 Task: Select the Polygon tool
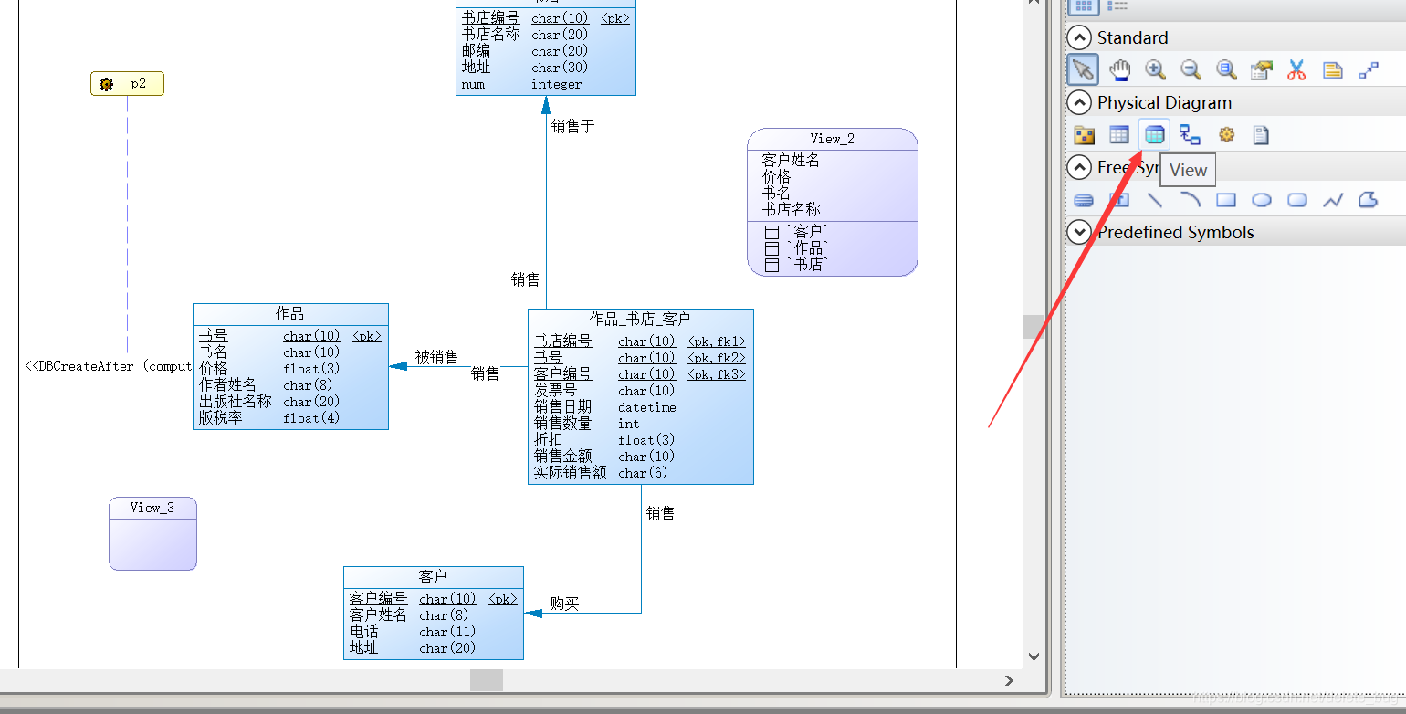[x=1369, y=200]
